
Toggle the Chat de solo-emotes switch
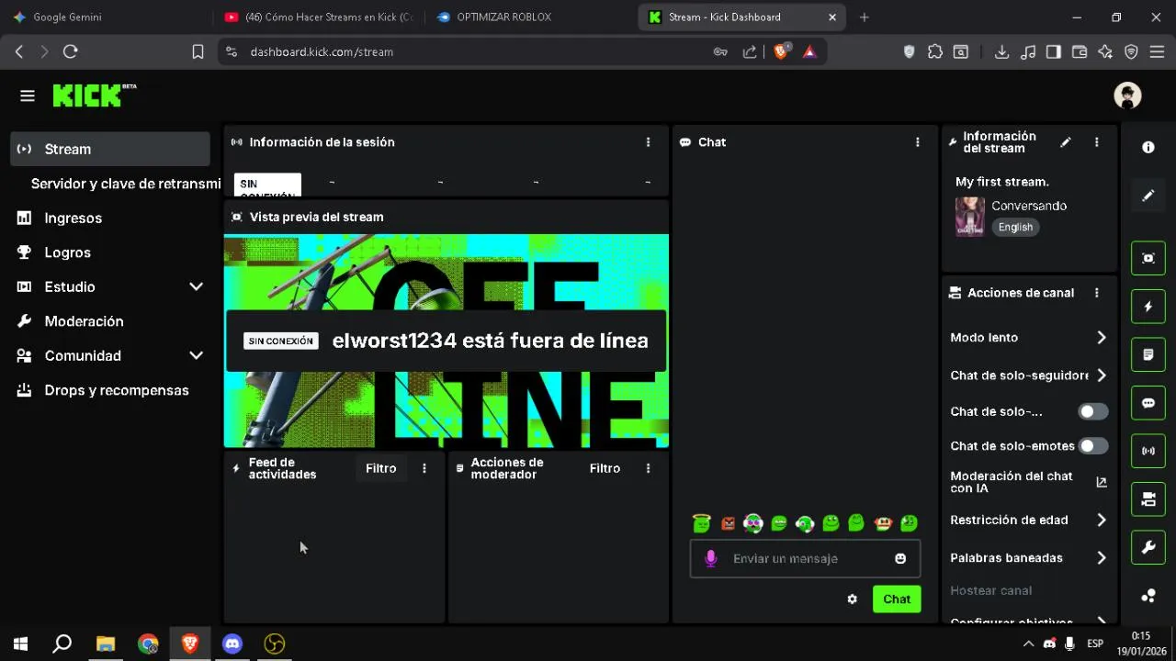(x=1093, y=446)
